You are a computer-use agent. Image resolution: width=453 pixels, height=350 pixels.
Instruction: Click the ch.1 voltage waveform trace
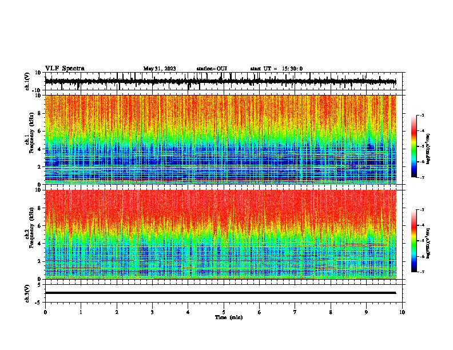click(220, 81)
